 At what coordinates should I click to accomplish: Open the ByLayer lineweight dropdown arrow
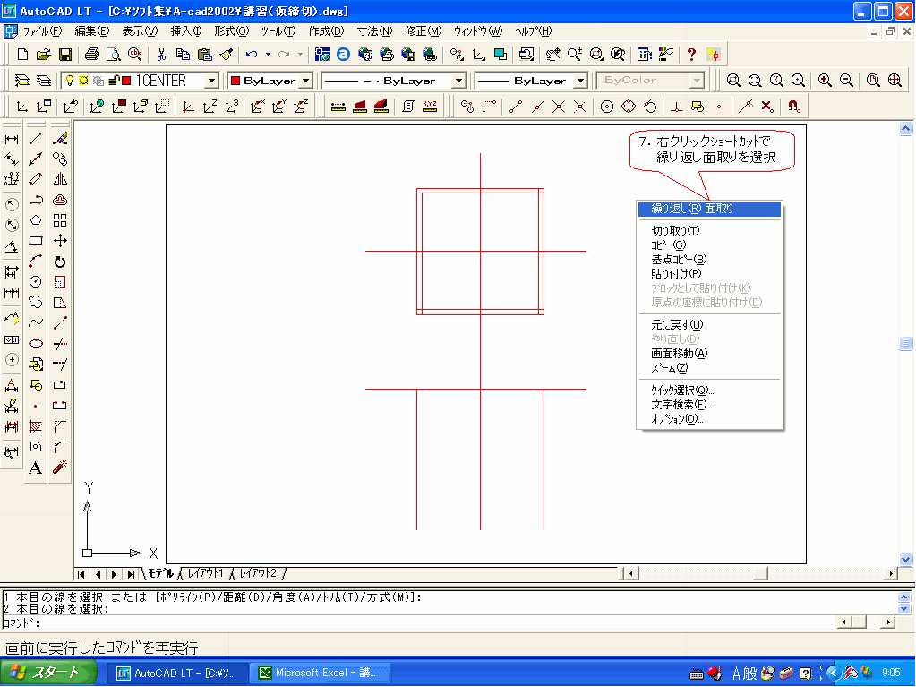pos(580,80)
